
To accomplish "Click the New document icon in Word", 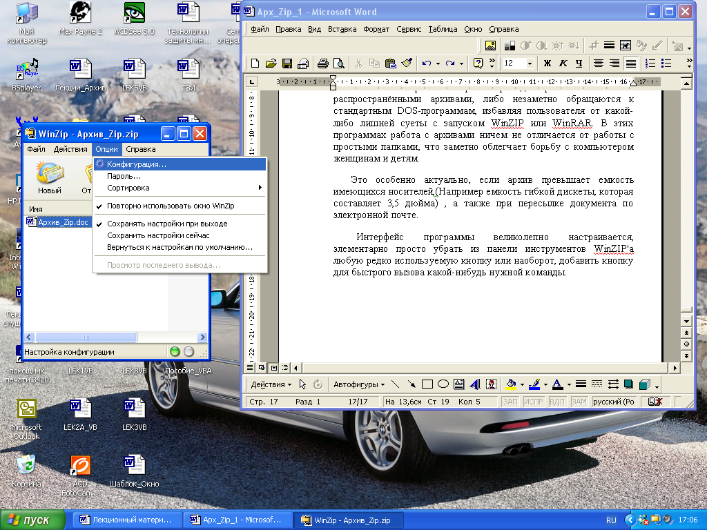I will click(255, 63).
